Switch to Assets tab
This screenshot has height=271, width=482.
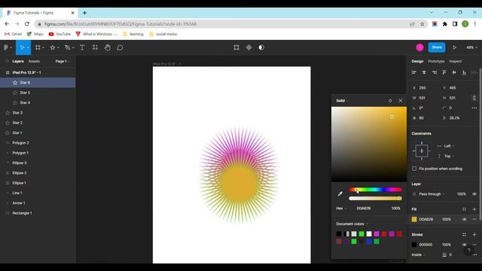pyautogui.click(x=34, y=62)
